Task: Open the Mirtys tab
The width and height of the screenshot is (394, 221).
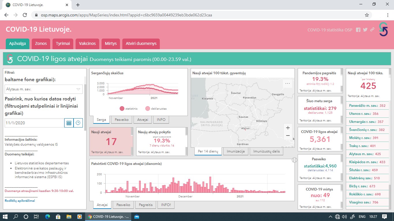Action: 111,44
